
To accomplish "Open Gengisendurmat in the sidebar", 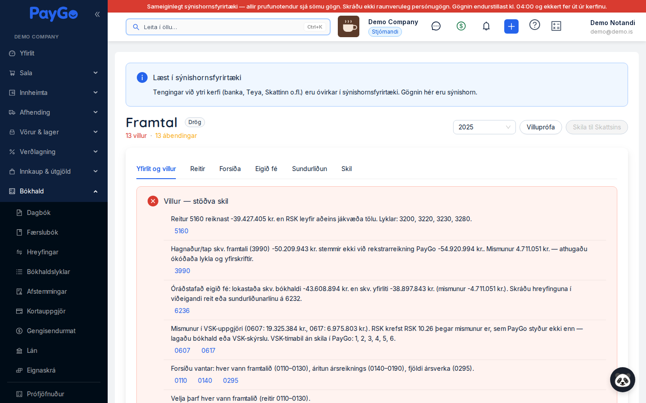I will click(x=54, y=331).
